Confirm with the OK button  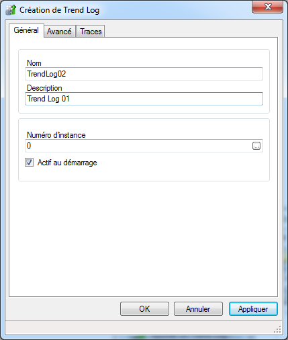(x=144, y=309)
